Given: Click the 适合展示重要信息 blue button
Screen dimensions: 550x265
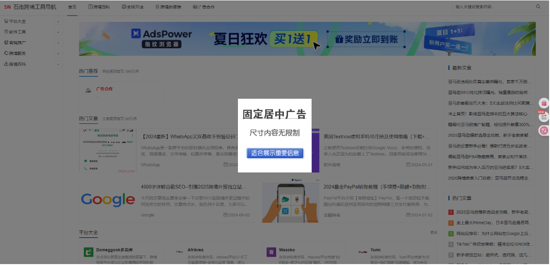Looking at the screenshot, I should (275, 153).
